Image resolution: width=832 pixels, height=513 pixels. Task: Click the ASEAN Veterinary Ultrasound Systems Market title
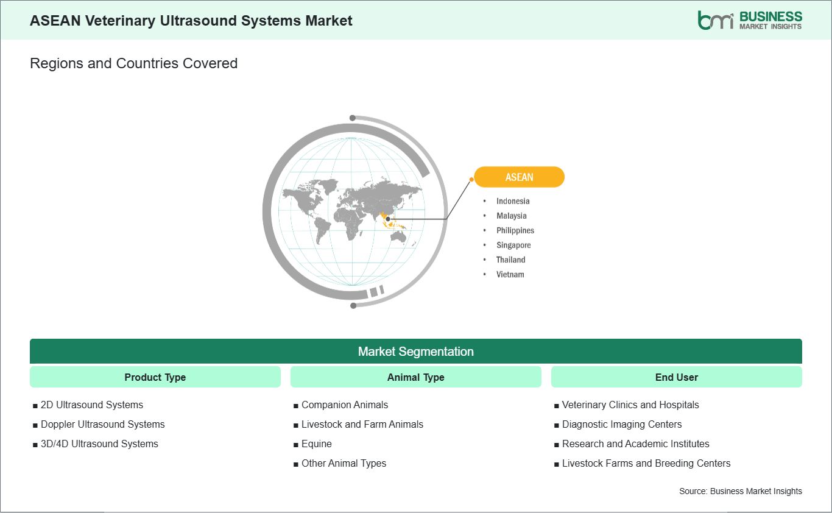[x=191, y=20]
